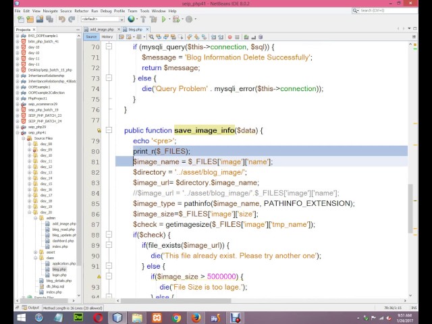
Task: Click the Build Project hammer icon
Action: (x=143, y=20)
